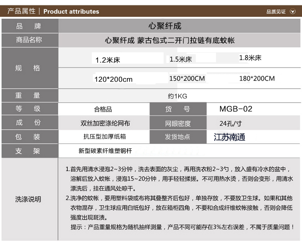Click the 1.5米床 size cell
Image resolution: width=302 pixels, height=247 pixels.
(181, 59)
